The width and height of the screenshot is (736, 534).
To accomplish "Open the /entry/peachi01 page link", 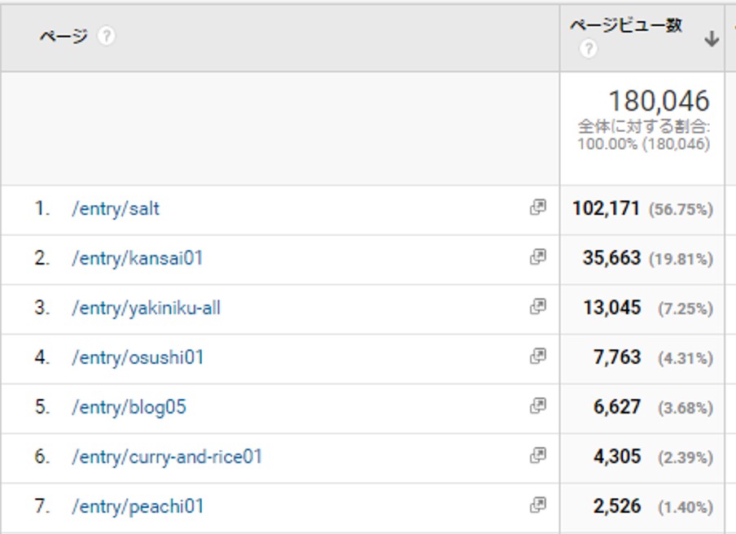I will click(x=138, y=507).
